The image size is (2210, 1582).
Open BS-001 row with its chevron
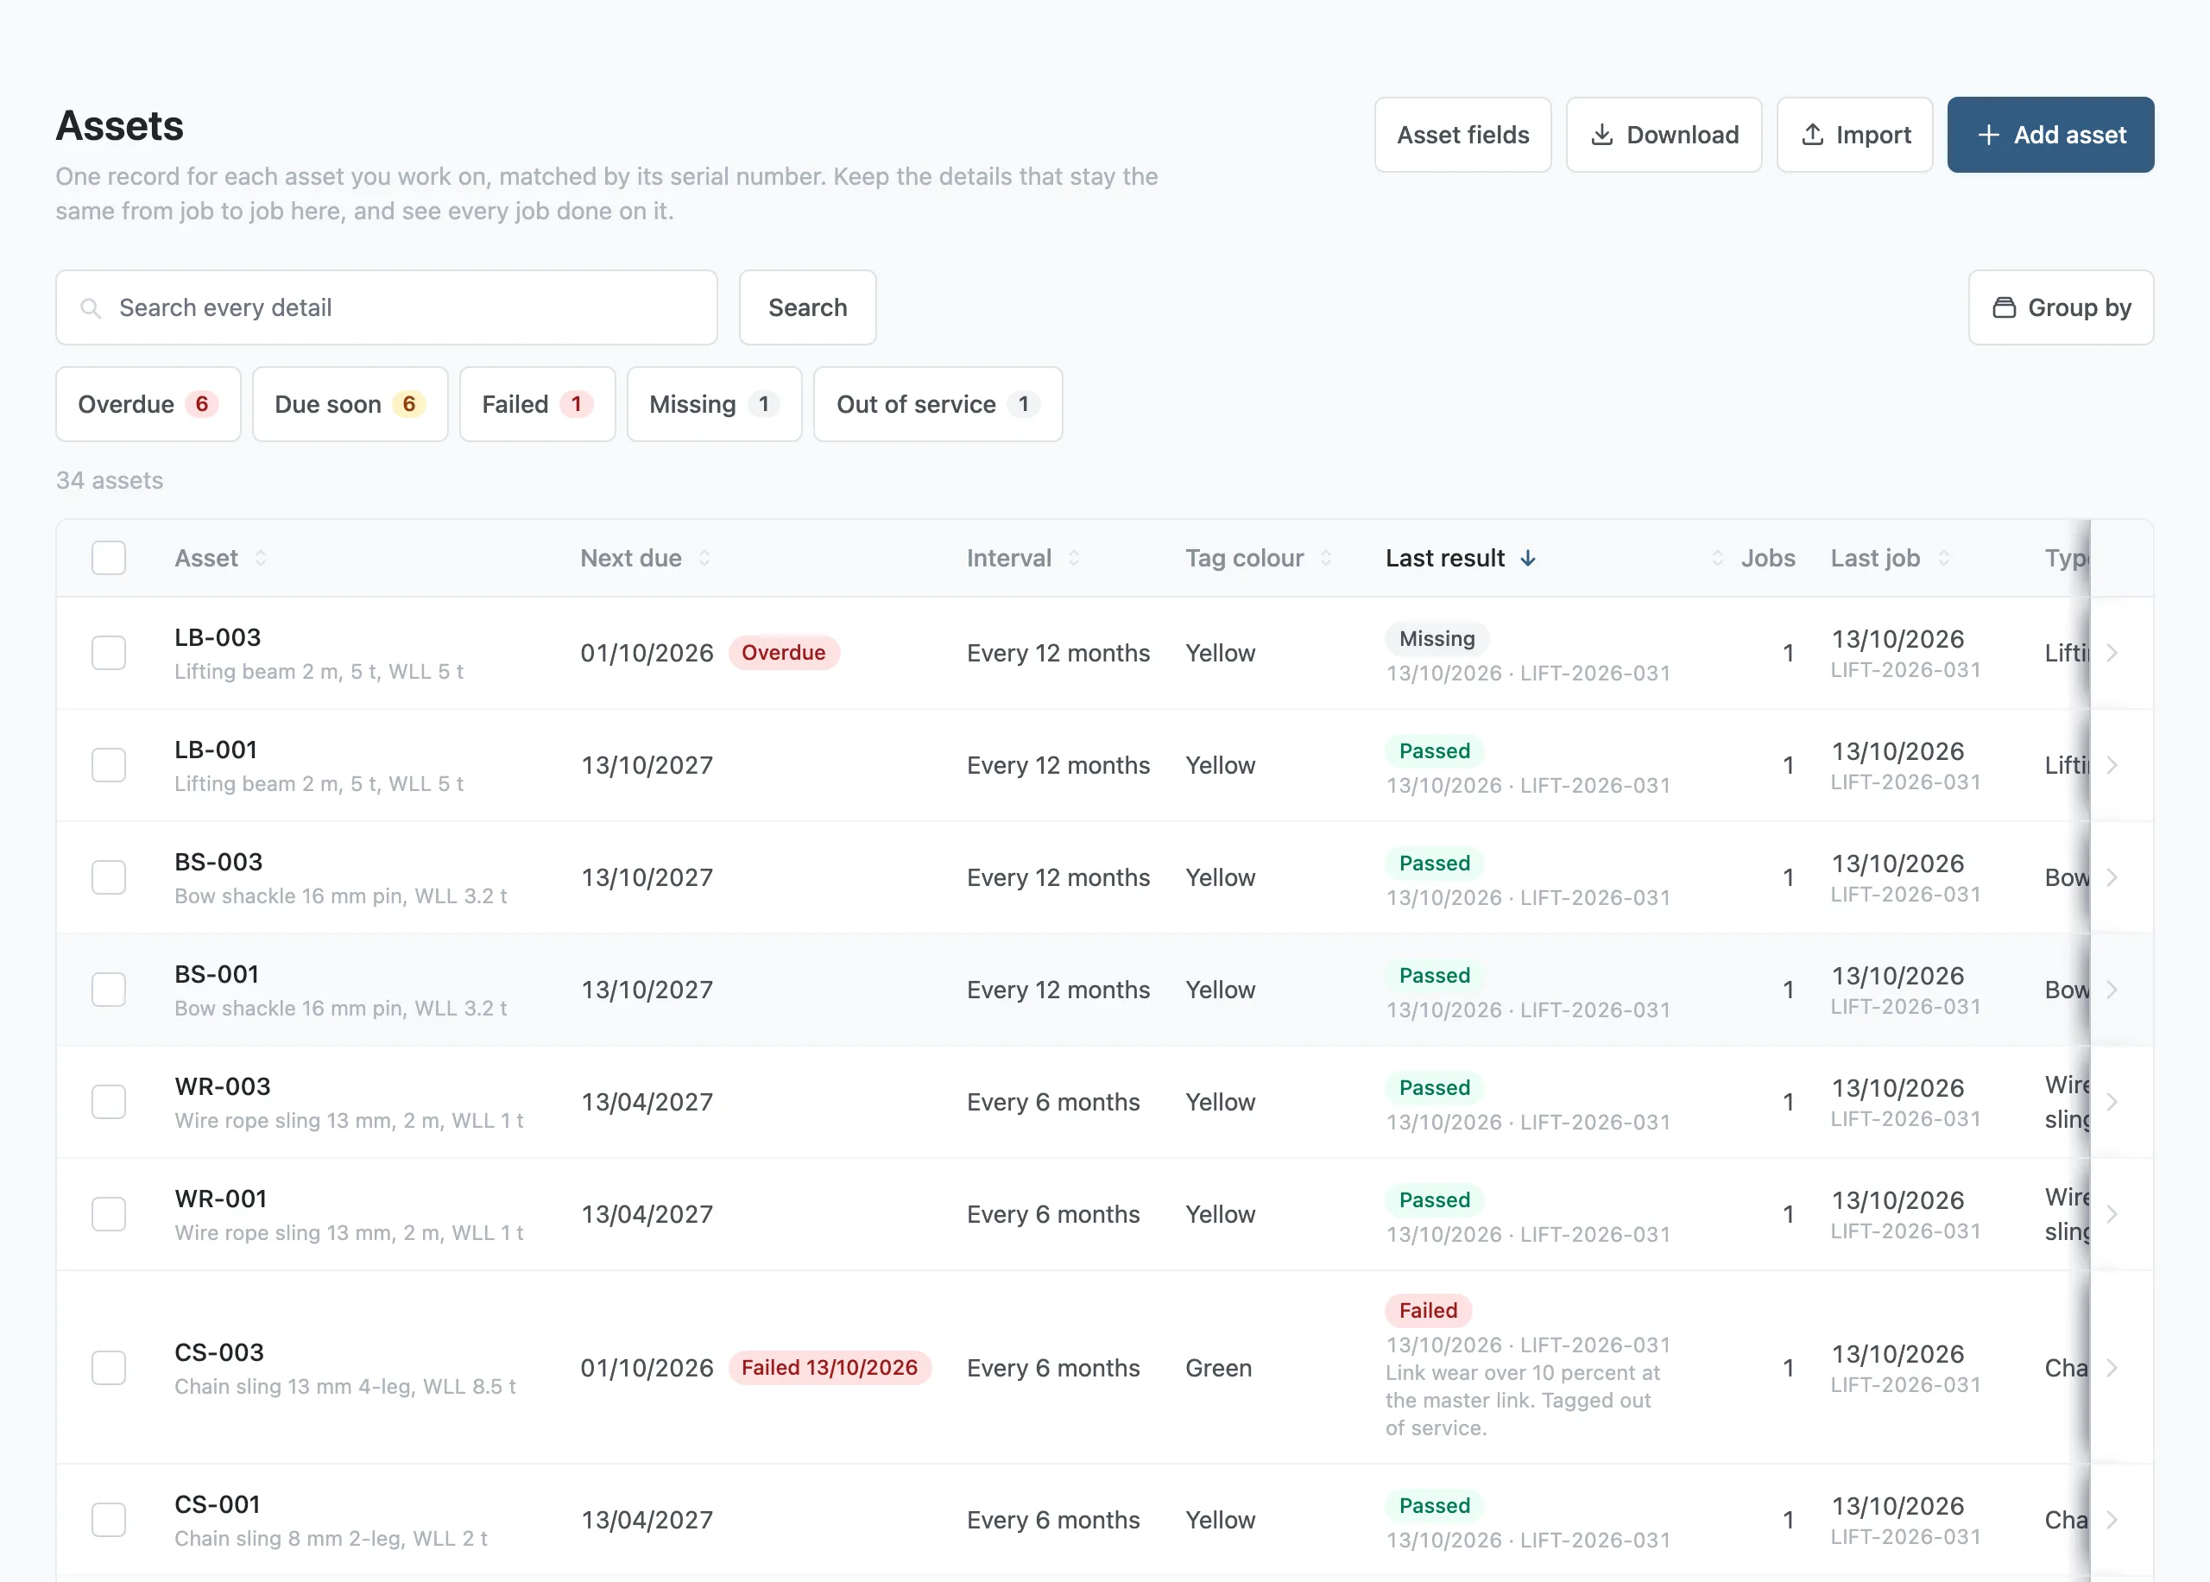point(2112,990)
